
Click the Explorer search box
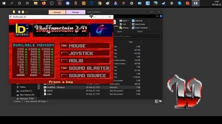[137, 36]
